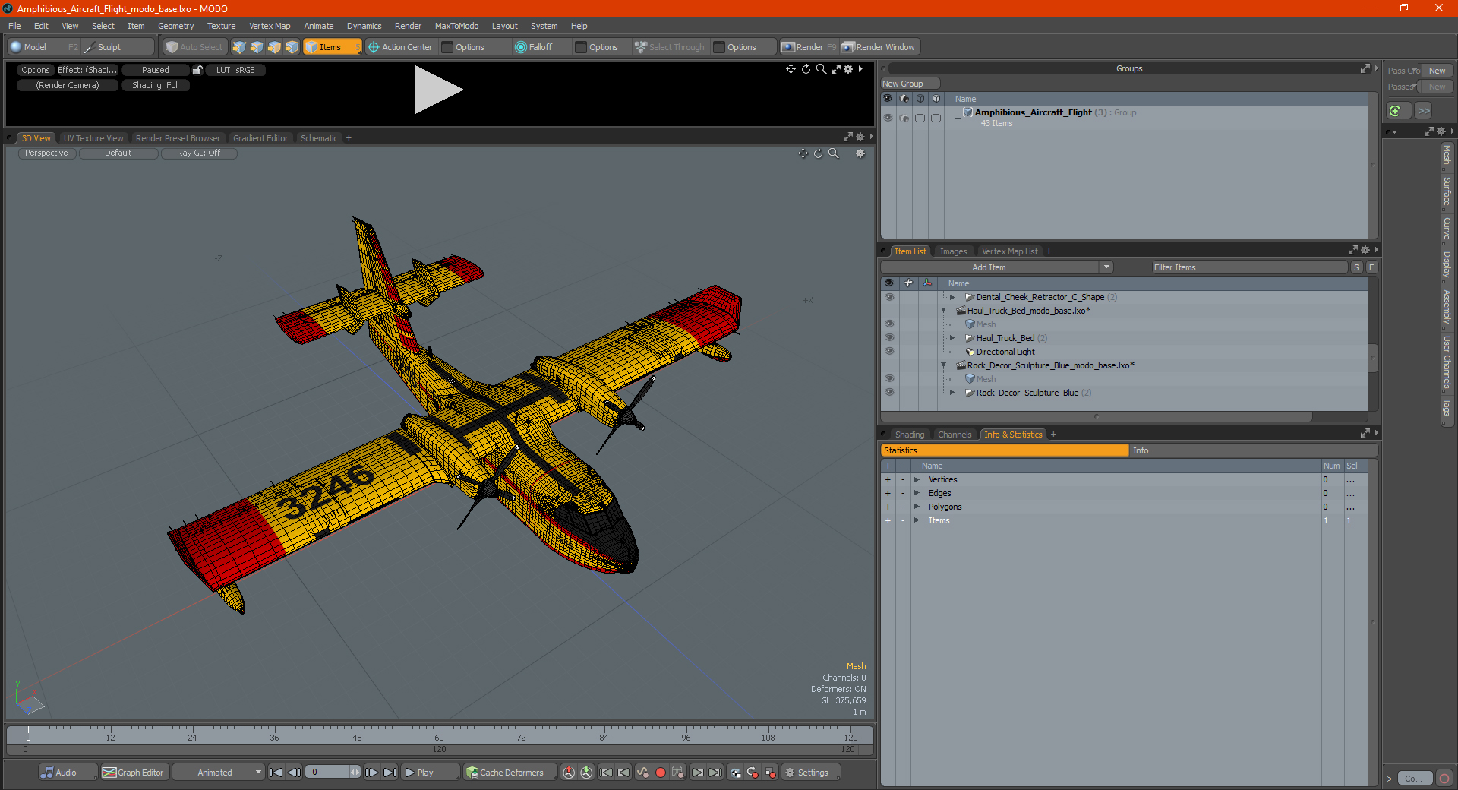Reset preview view with rotate icon
This screenshot has height=790, width=1458.
coord(806,69)
